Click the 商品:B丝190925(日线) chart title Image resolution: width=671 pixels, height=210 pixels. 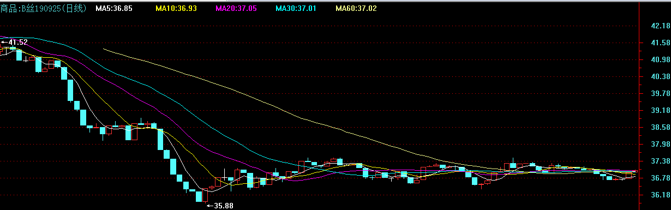click(43, 8)
